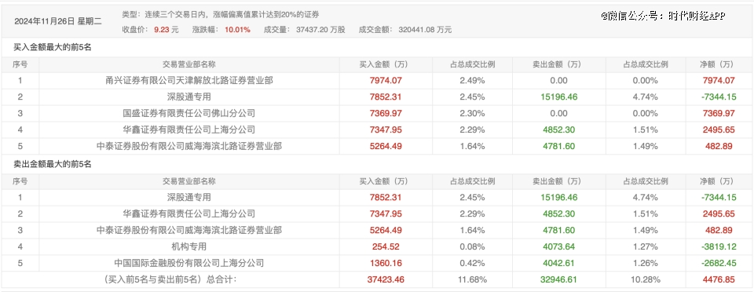Click 机构专用 in the sell list
This screenshot has width=754, height=292.
[x=189, y=246]
